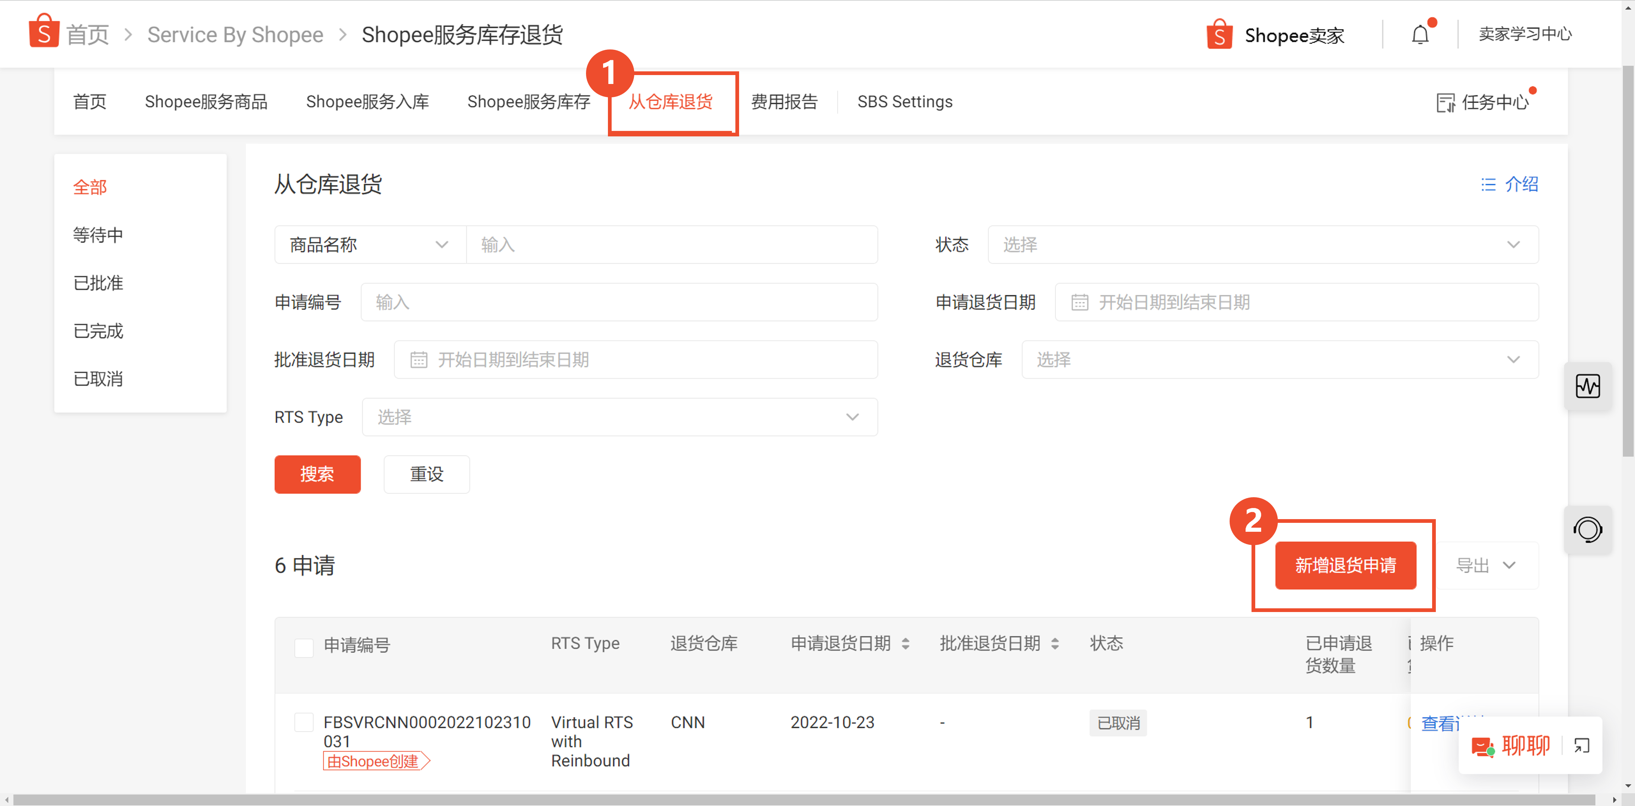Viewport: 1635px width, 806px height.
Task: Filter by 等待中 status in sidebar
Action: (98, 235)
